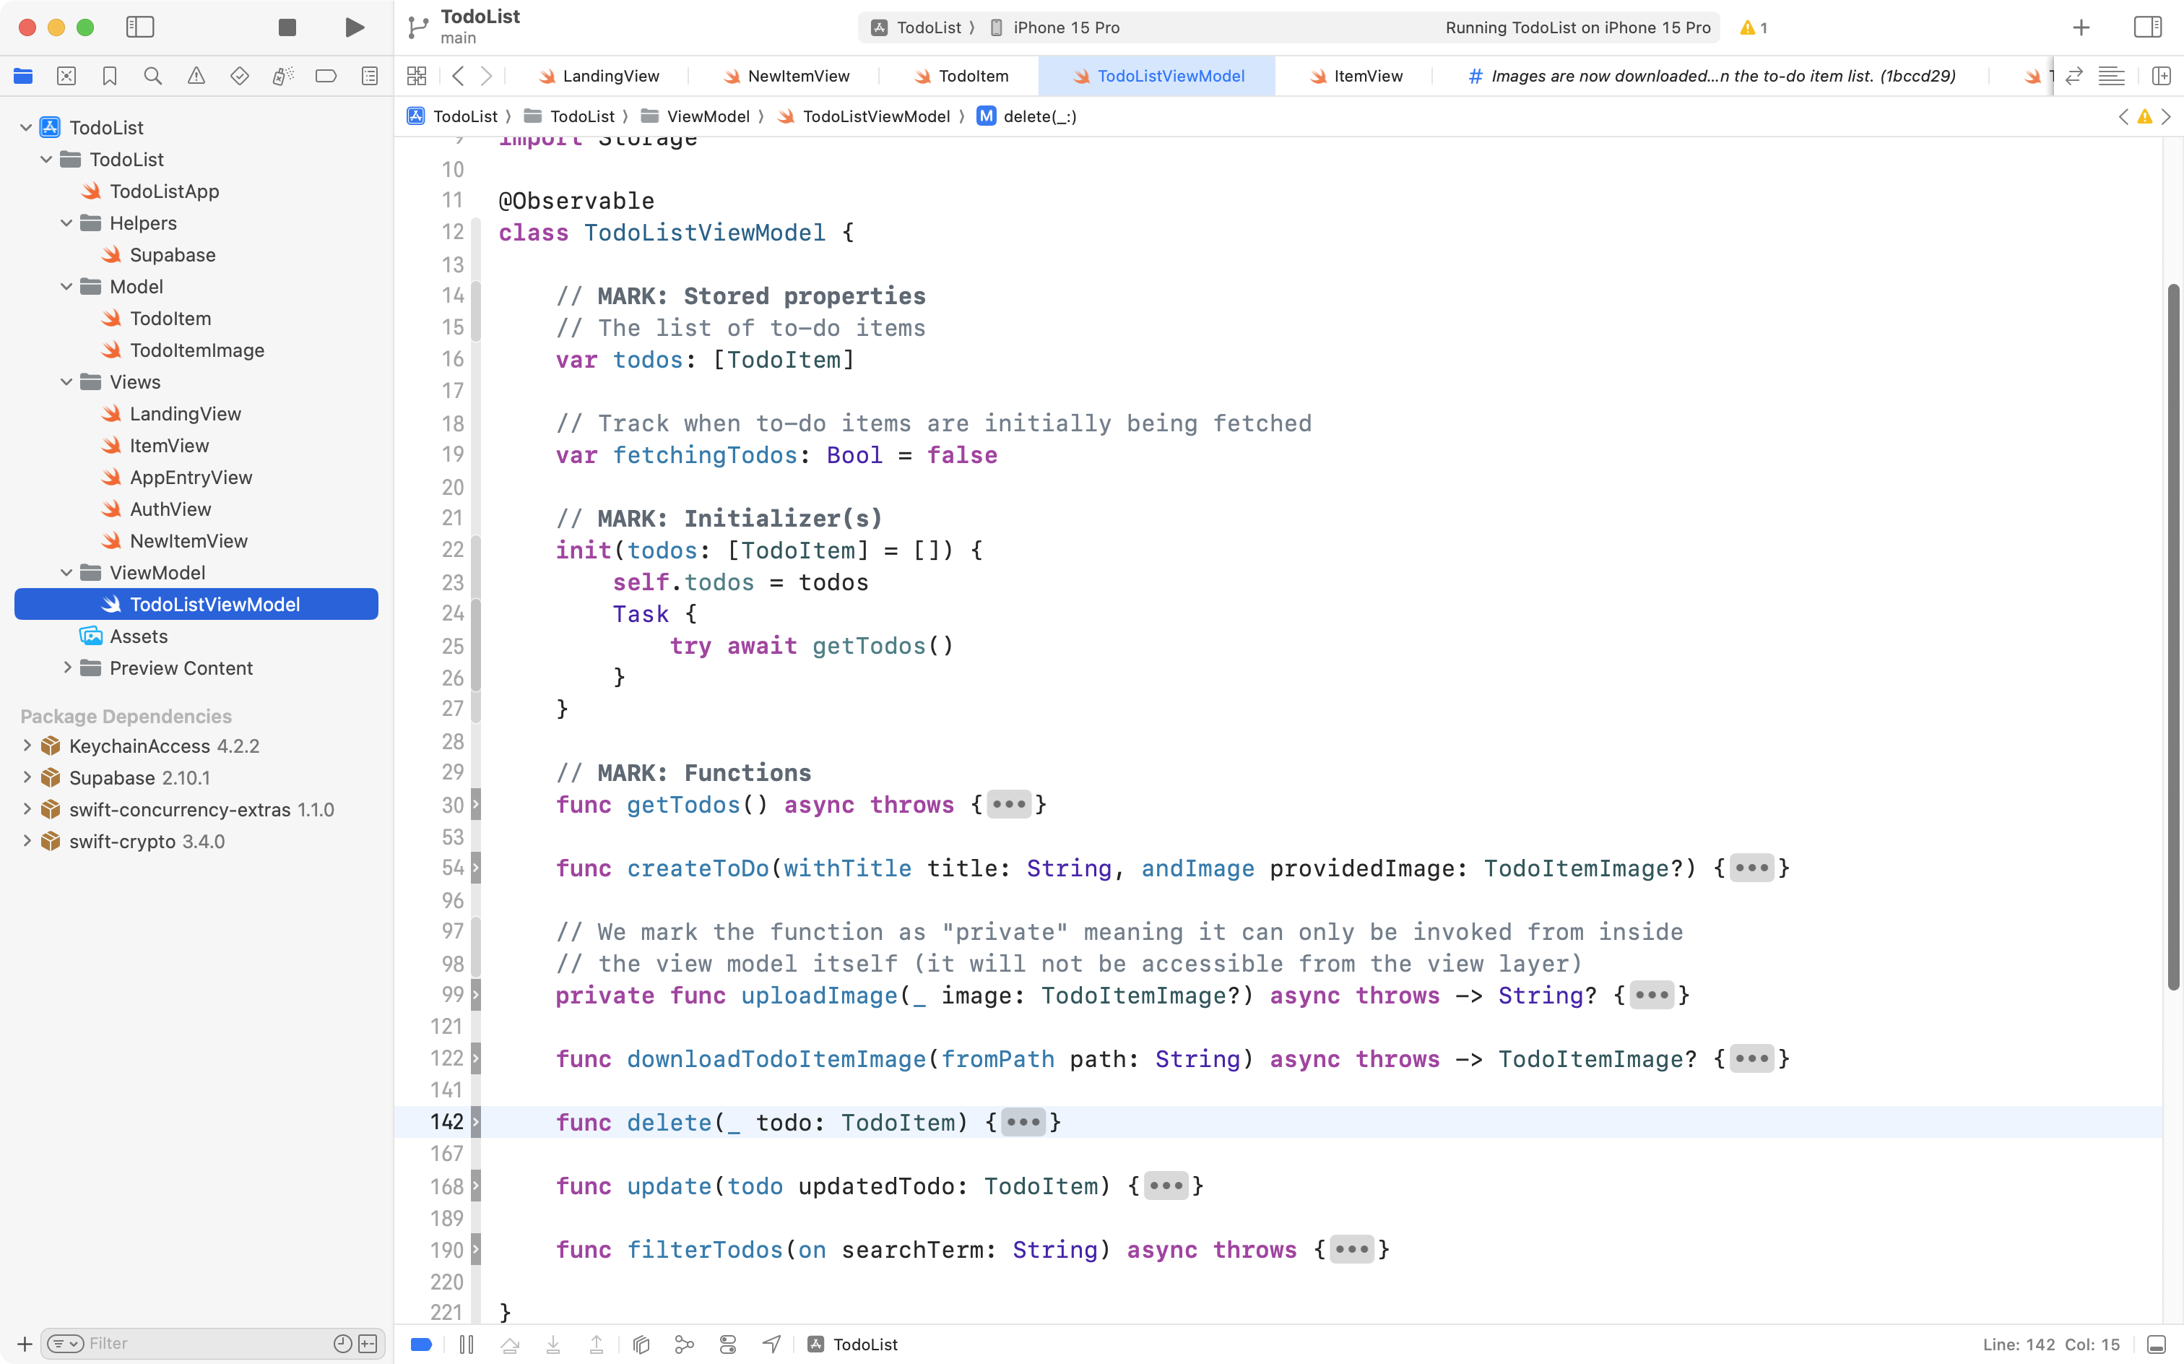Open the bookmarks navigator
The image size is (2184, 1364).
coord(110,76)
